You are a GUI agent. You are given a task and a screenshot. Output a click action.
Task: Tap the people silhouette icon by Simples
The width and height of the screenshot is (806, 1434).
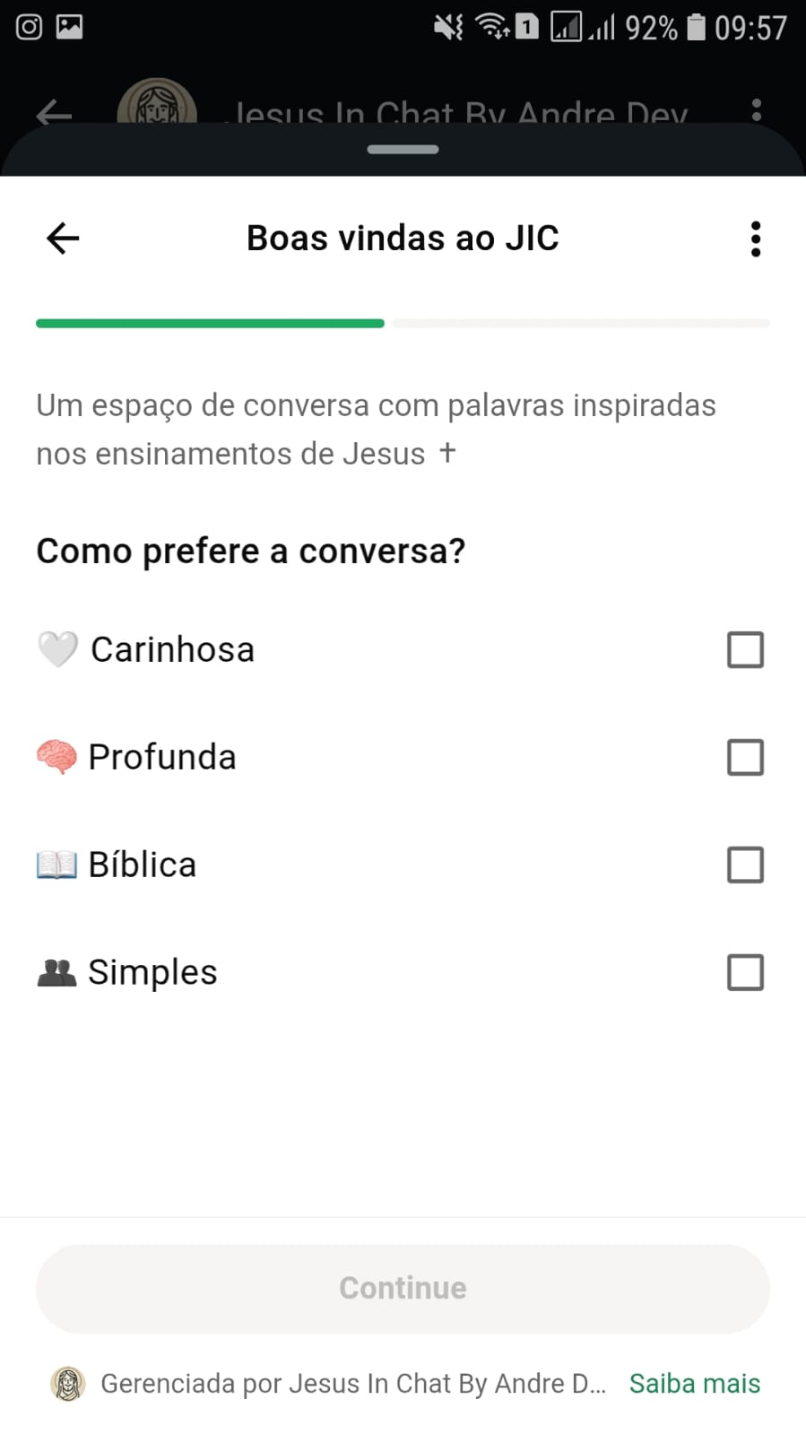56,973
